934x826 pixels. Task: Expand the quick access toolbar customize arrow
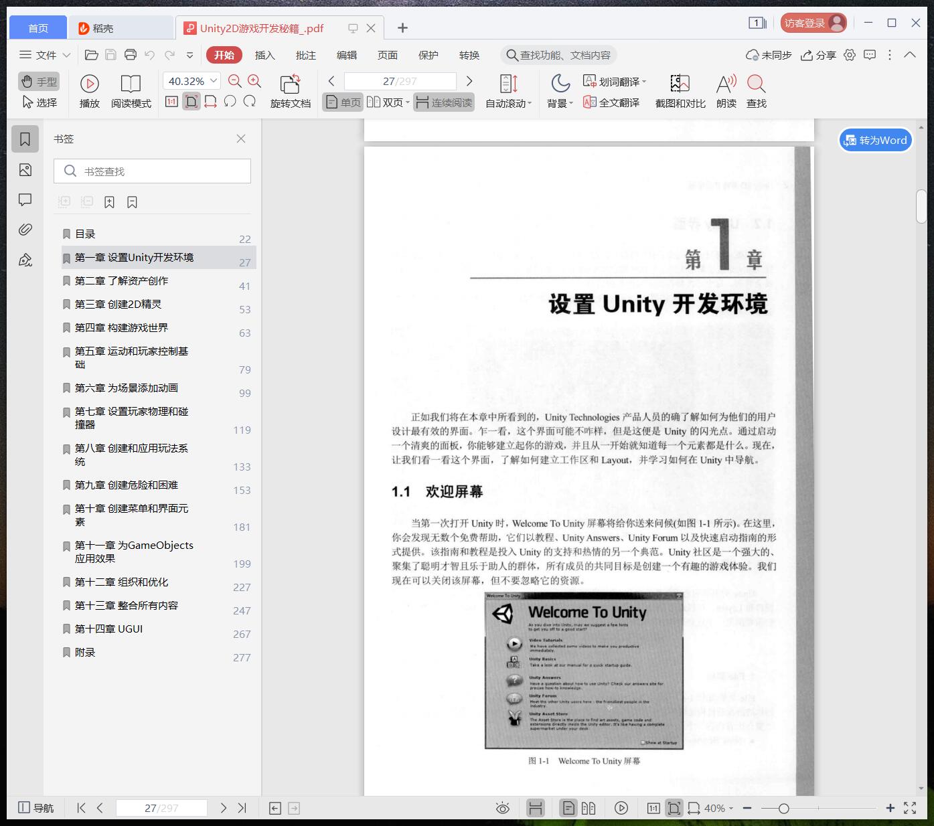point(189,55)
